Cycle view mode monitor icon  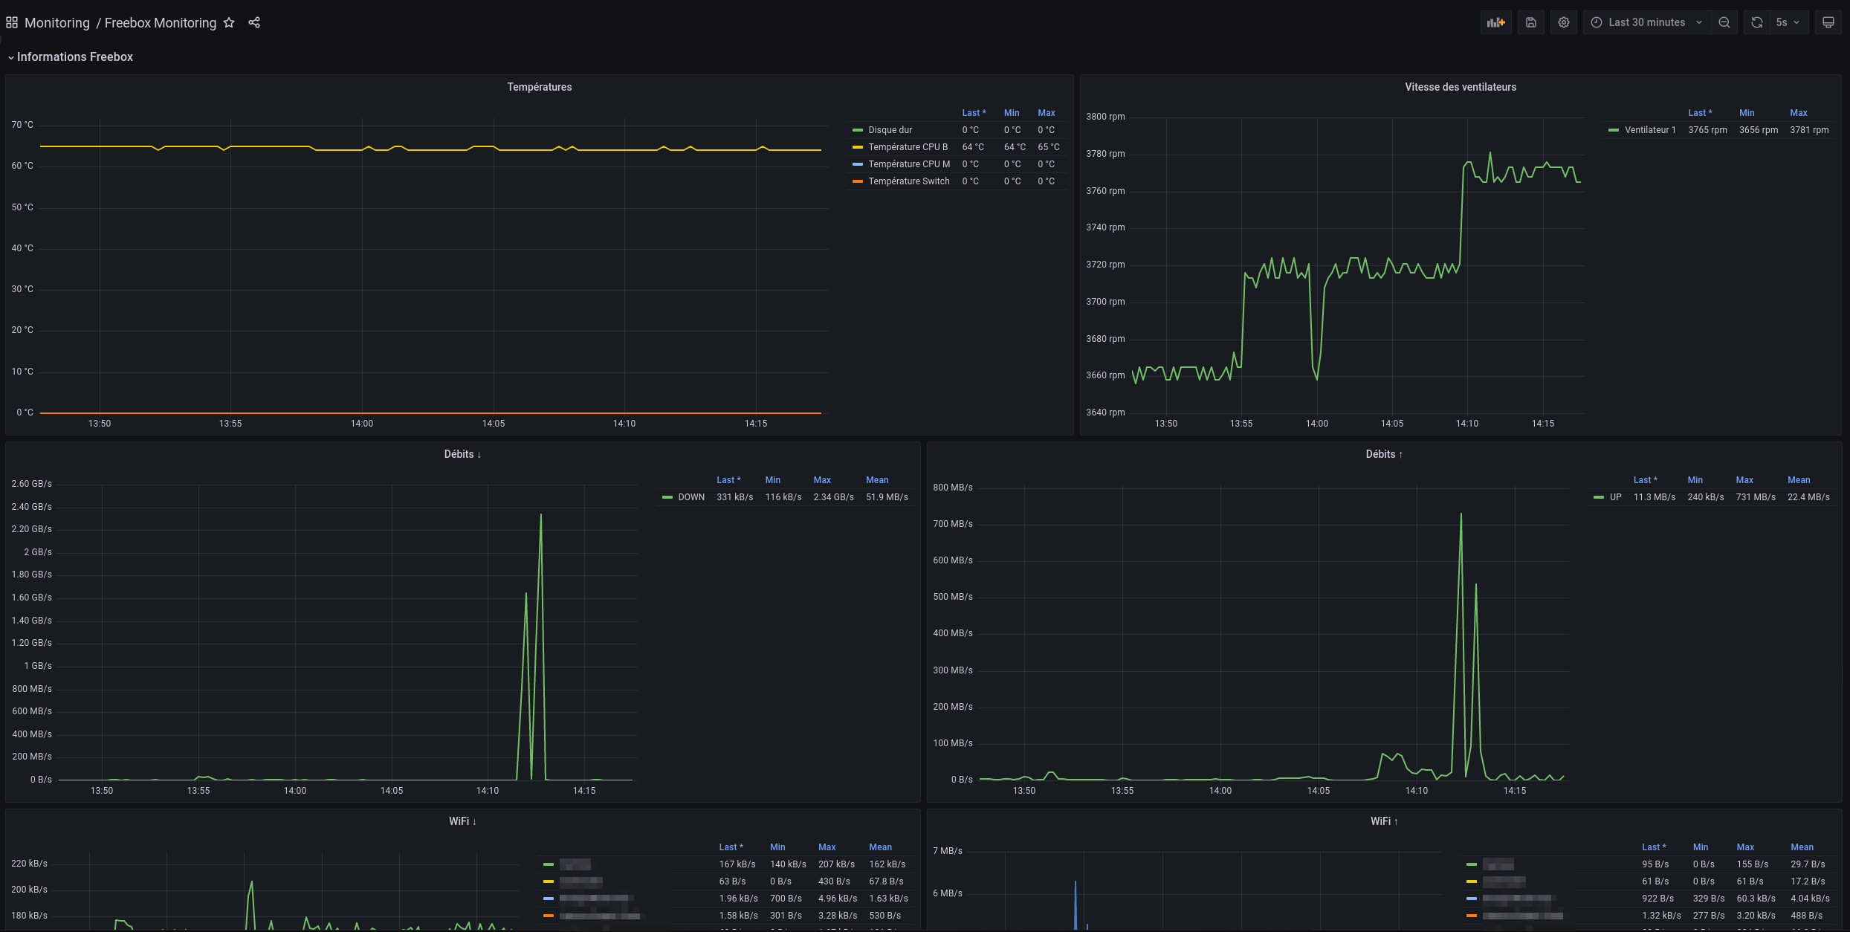tap(1828, 22)
